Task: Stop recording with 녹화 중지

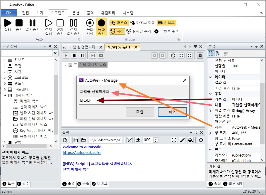Action: click(x=101, y=27)
